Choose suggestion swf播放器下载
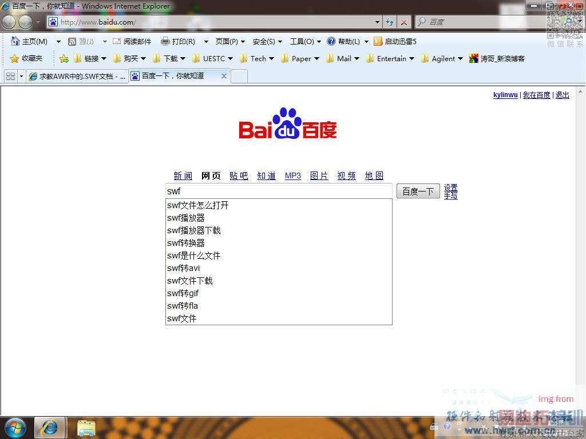Screen dimensions: 586x439 click(x=279, y=230)
